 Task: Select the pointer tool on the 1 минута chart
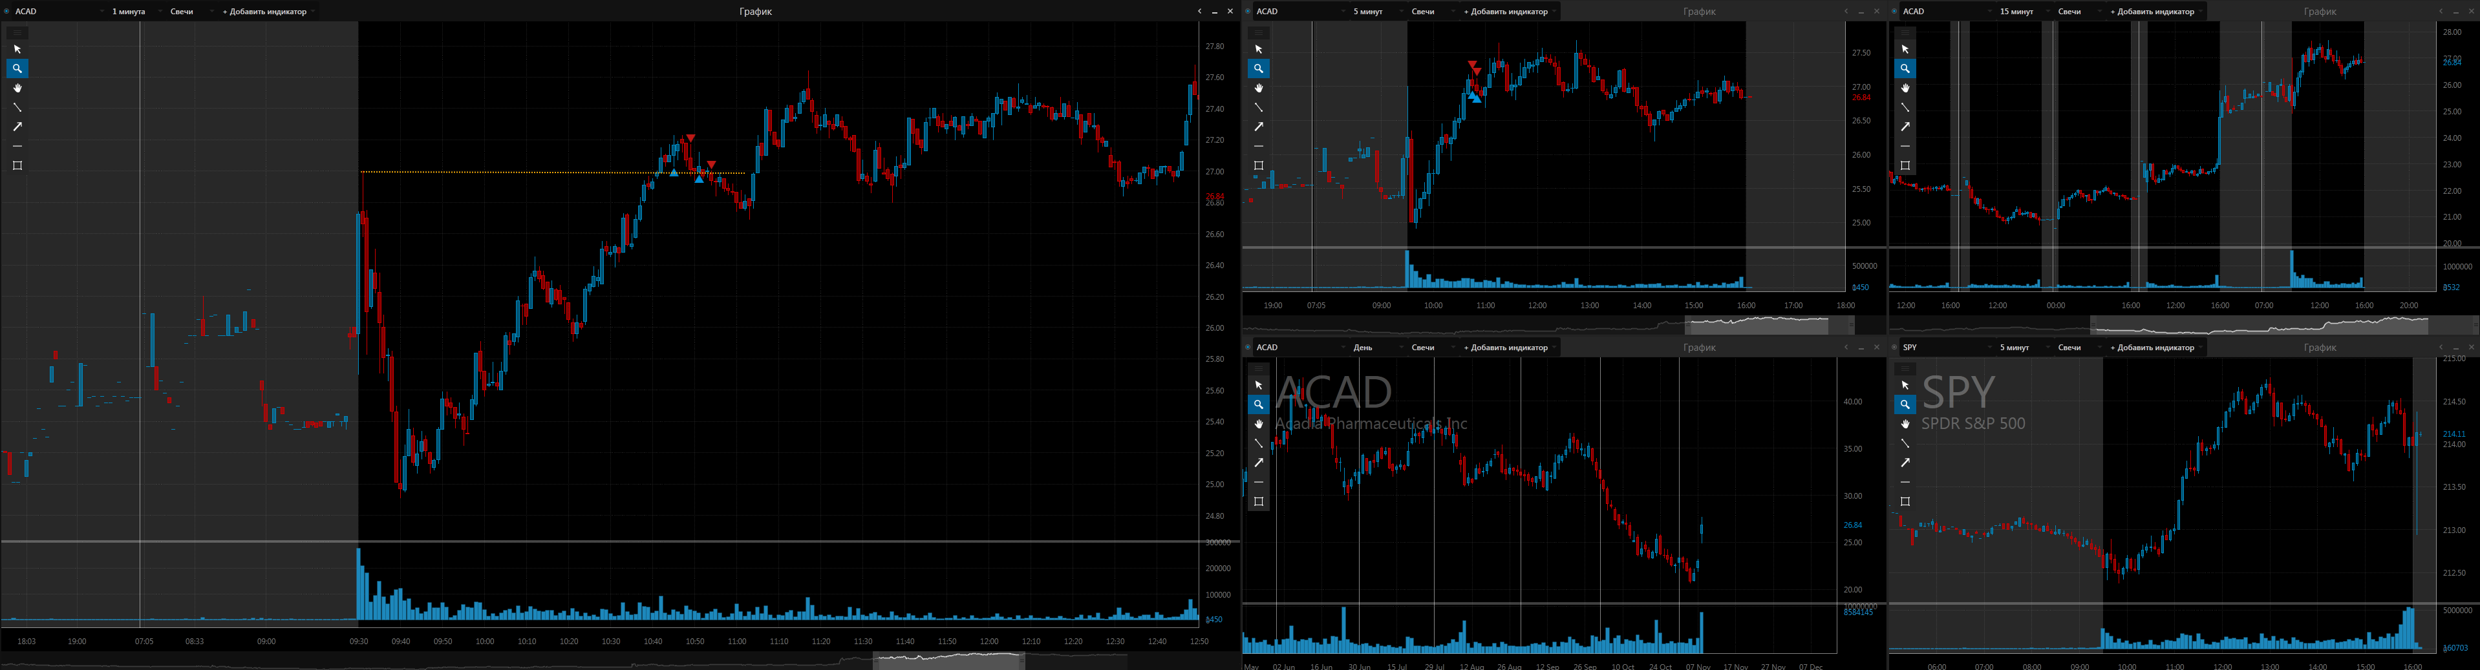coord(17,49)
